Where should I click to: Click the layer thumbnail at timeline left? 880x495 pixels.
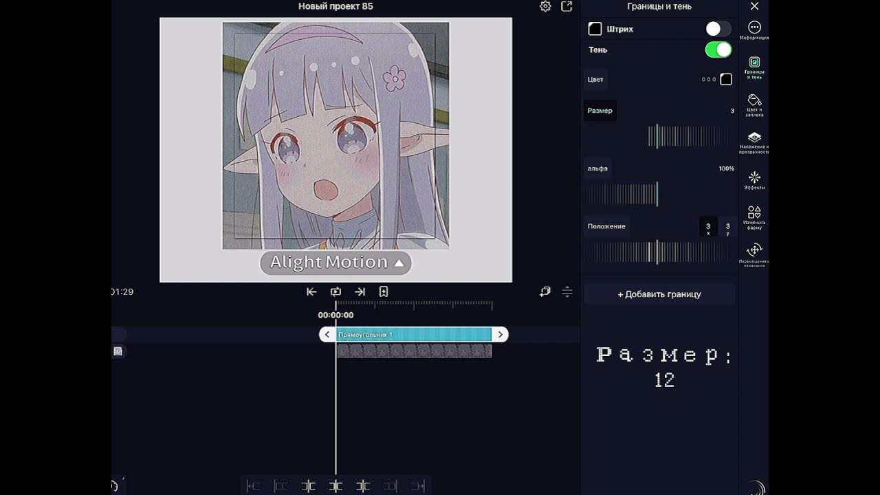(118, 351)
